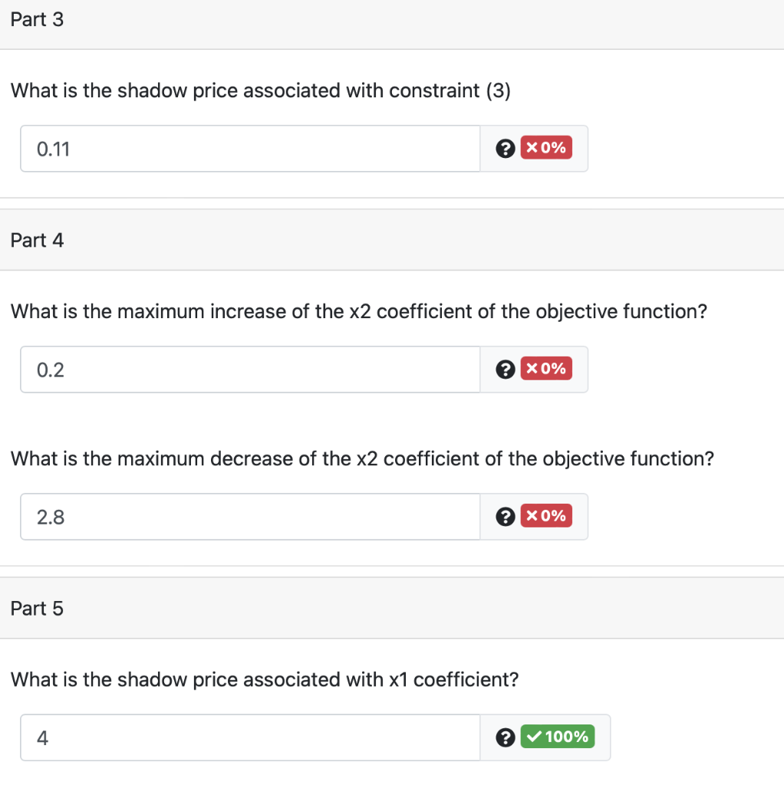Select the Part 5 answer box containing 4
Image resolution: width=784 pixels, height=785 pixels.
[x=249, y=737]
